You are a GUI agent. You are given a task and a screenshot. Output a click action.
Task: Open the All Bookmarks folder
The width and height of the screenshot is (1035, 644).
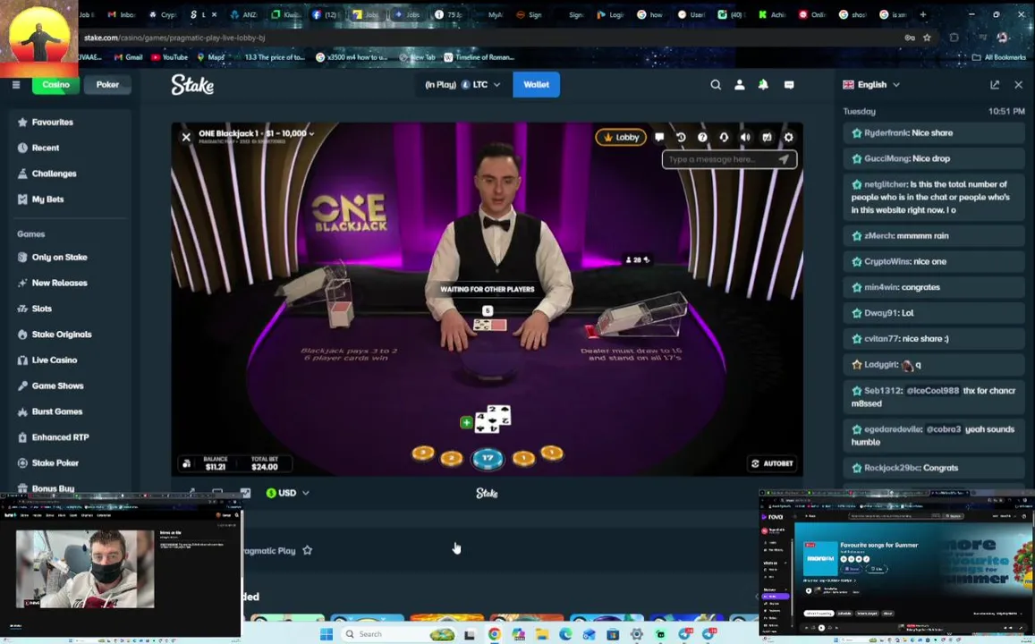999,57
